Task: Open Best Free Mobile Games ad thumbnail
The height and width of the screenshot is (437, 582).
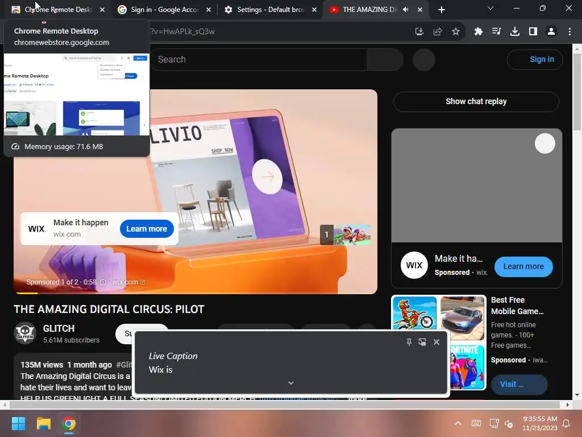Action: [439, 342]
